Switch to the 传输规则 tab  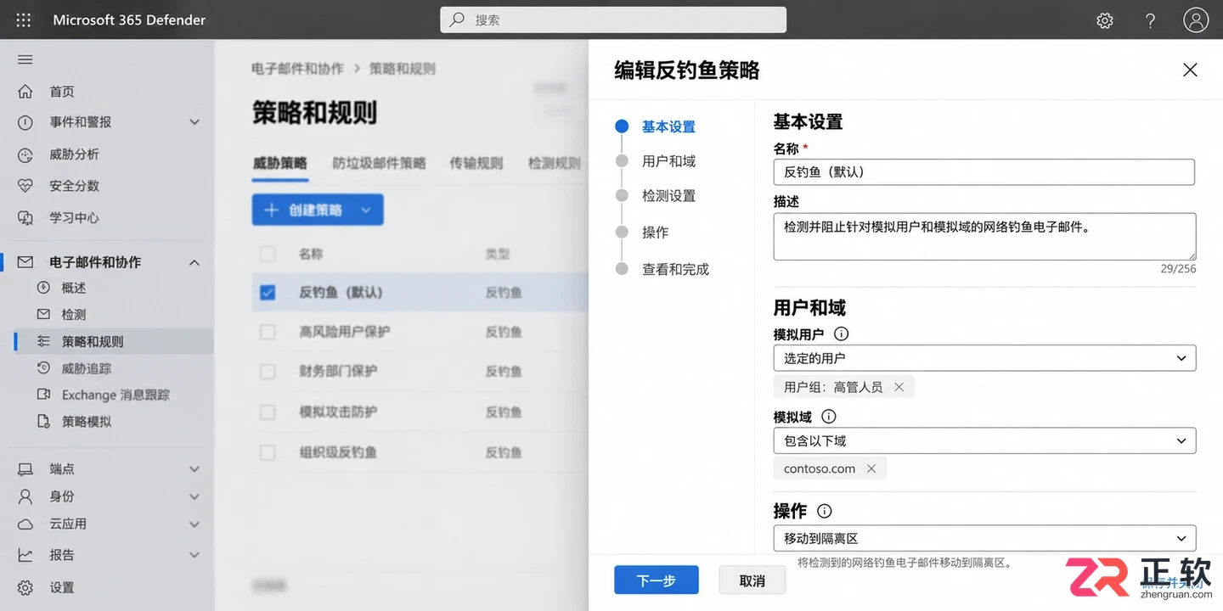476,163
